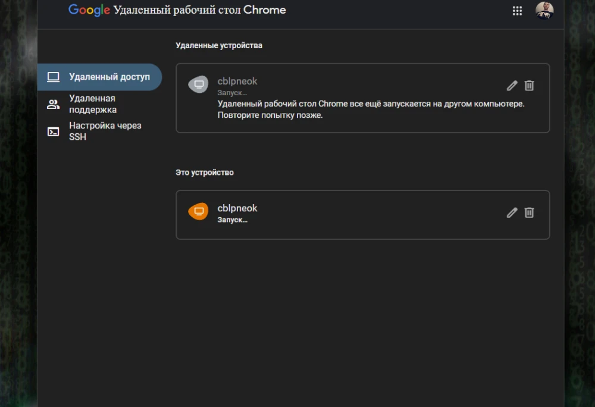
Task: Switch to the Удаленный доступ tab
Action: point(109,77)
